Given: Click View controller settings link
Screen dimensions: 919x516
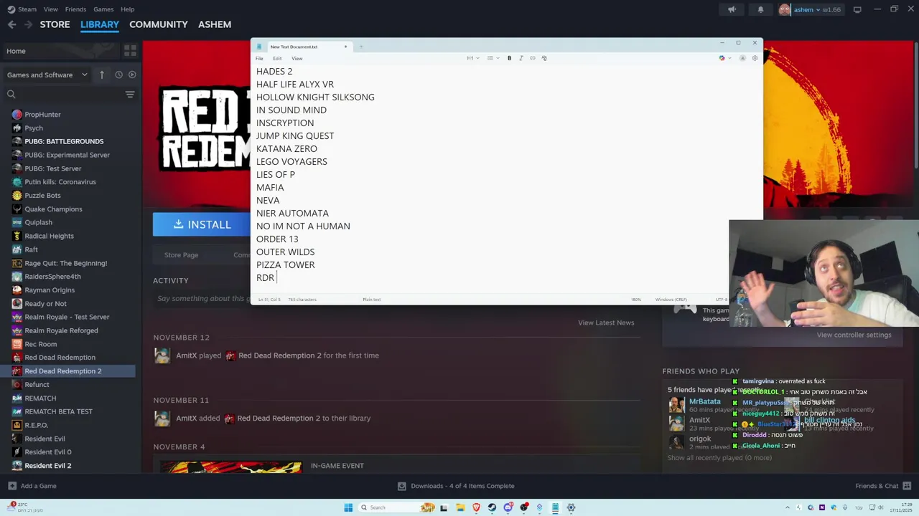Looking at the screenshot, I should tap(854, 335).
